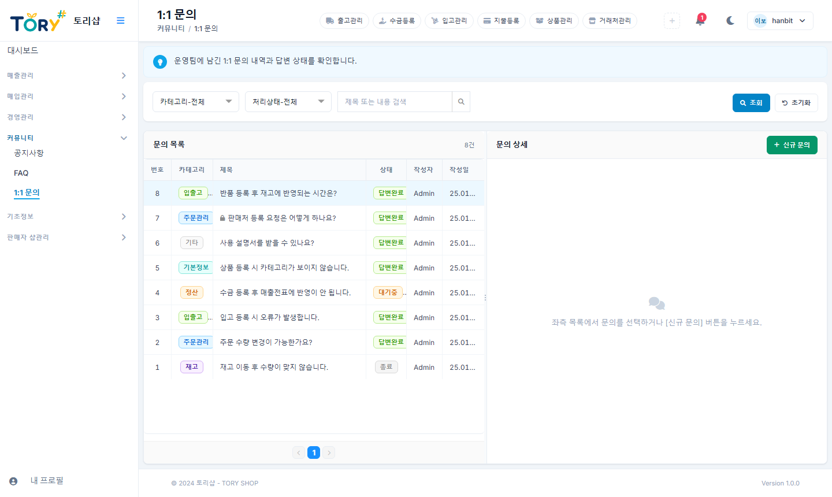Open the 거래처관리 shortcut
Screen dimensions: 832x497
610,21
